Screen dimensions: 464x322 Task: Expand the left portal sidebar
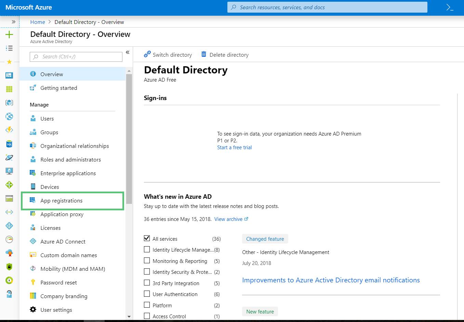click(13, 22)
